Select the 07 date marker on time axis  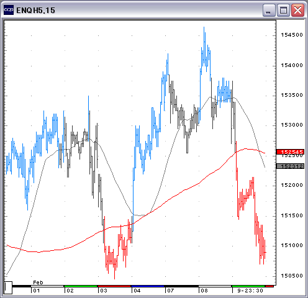pos(171,291)
